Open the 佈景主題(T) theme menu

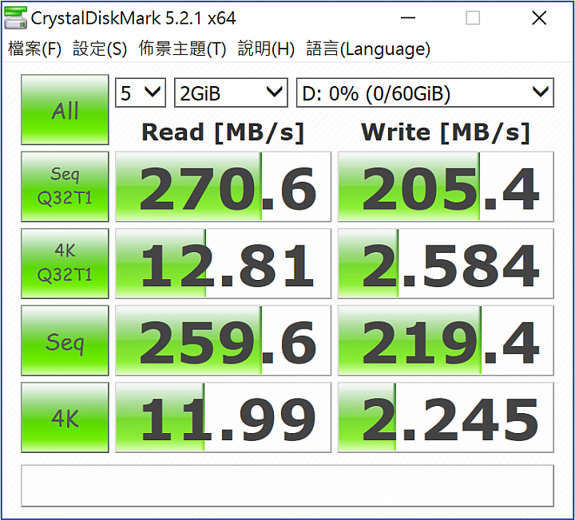click(182, 49)
